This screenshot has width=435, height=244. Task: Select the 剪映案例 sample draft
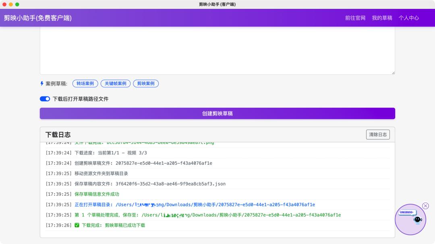[146, 84]
